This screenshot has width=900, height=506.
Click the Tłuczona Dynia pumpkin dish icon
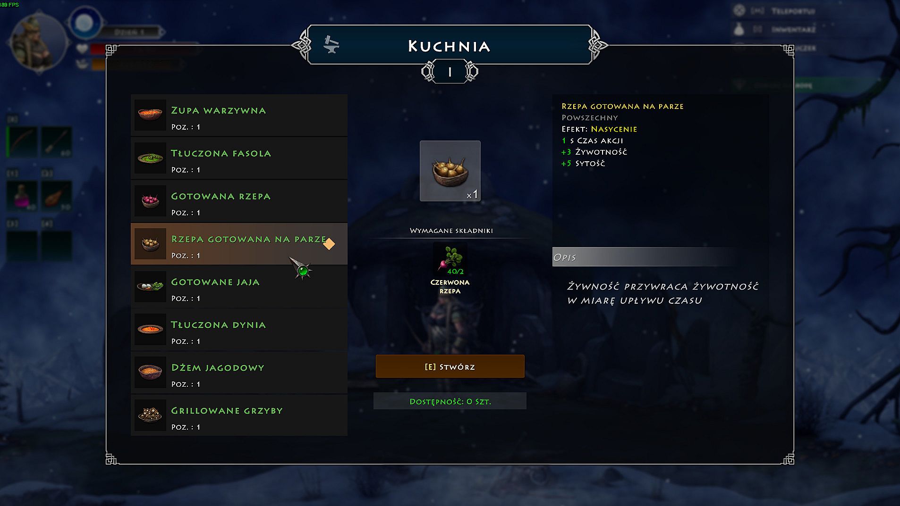(x=150, y=330)
